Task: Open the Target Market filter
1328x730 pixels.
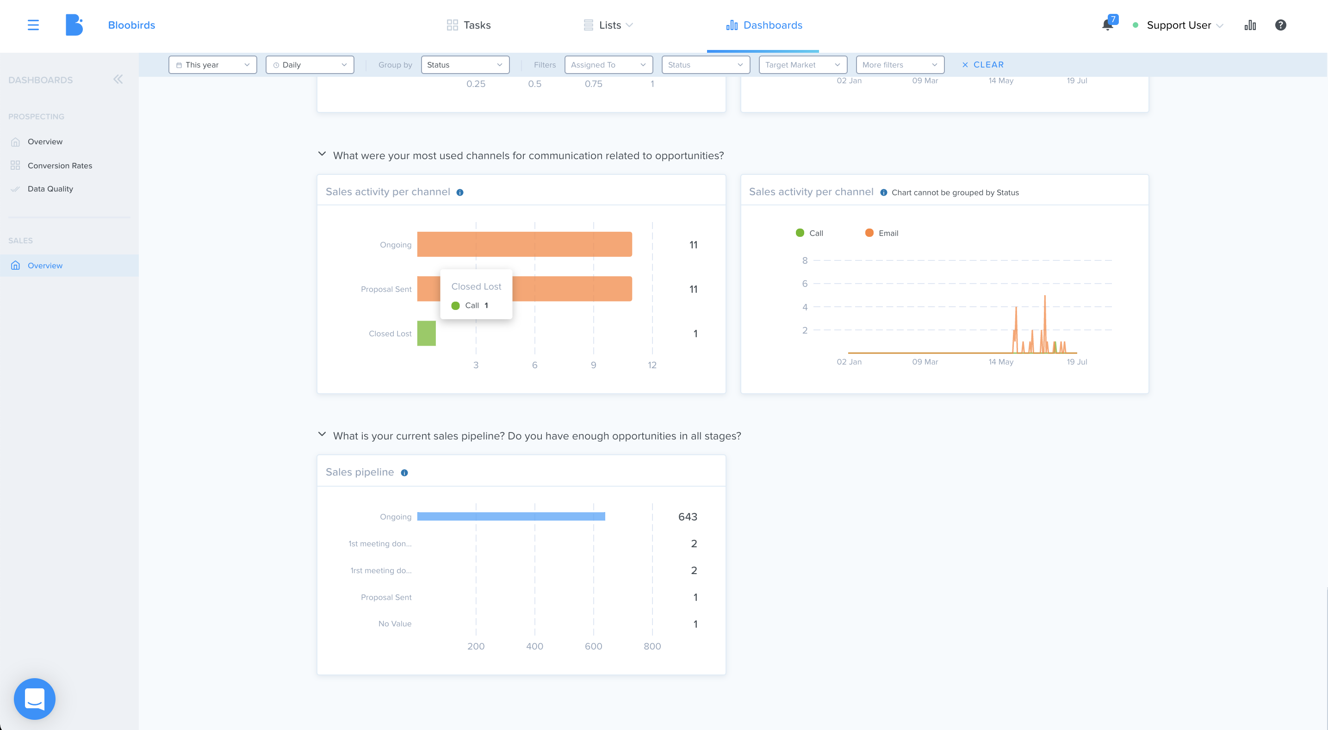Action: pyautogui.click(x=803, y=65)
